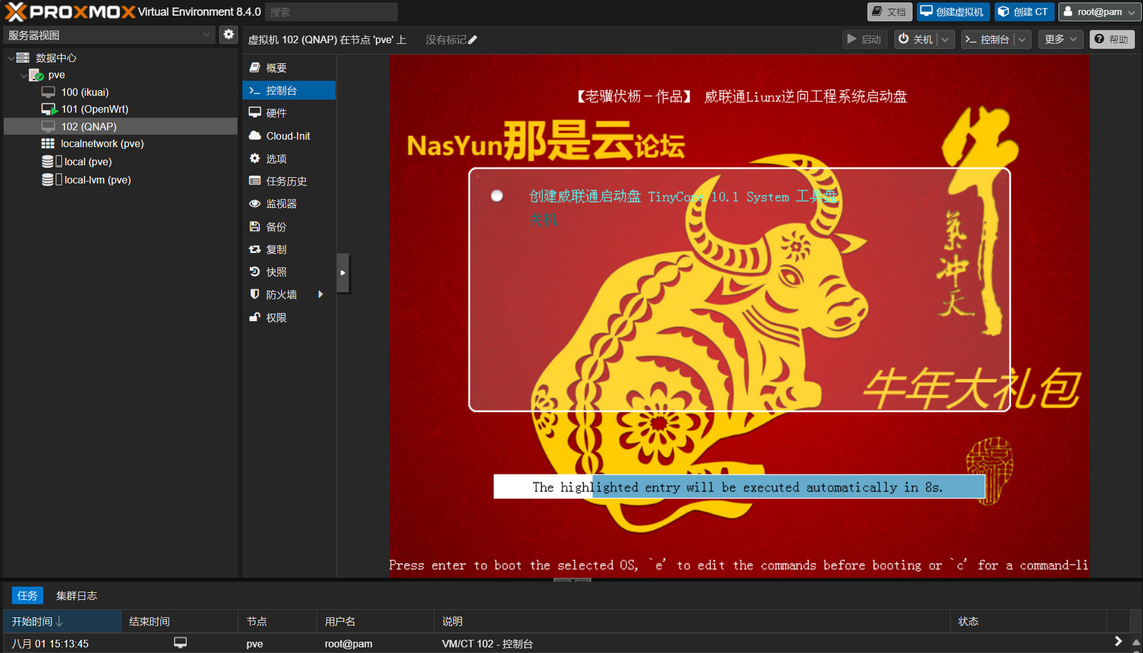Expand the Firewall submenu arrow
Image resolution: width=1143 pixels, height=653 pixels.
click(x=321, y=294)
